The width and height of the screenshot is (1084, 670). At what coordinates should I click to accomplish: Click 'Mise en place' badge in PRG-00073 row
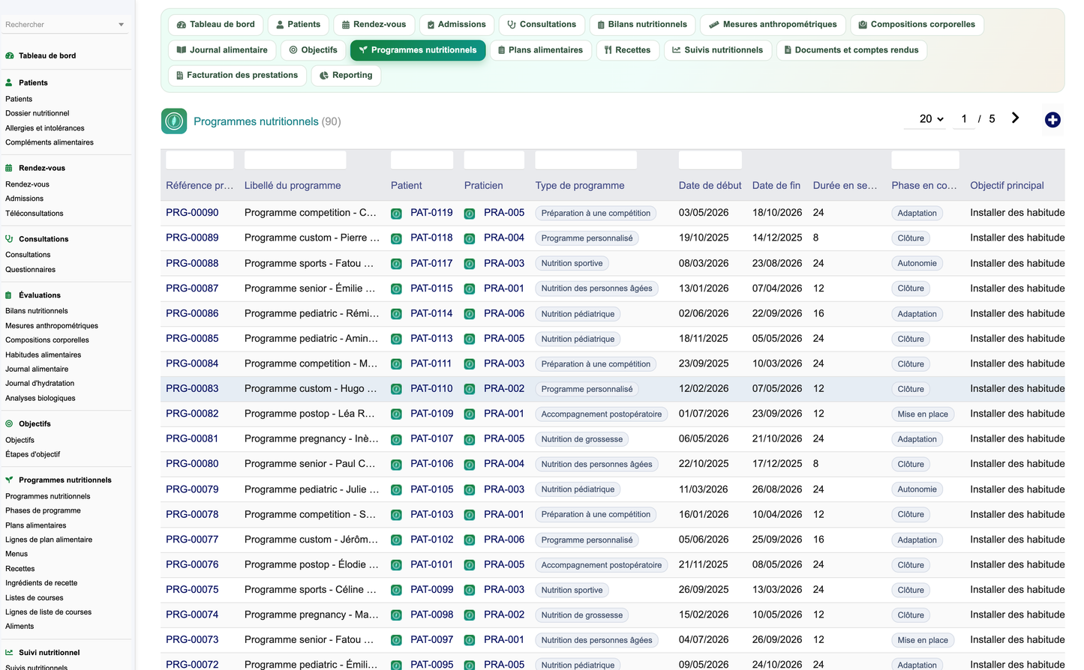point(923,640)
